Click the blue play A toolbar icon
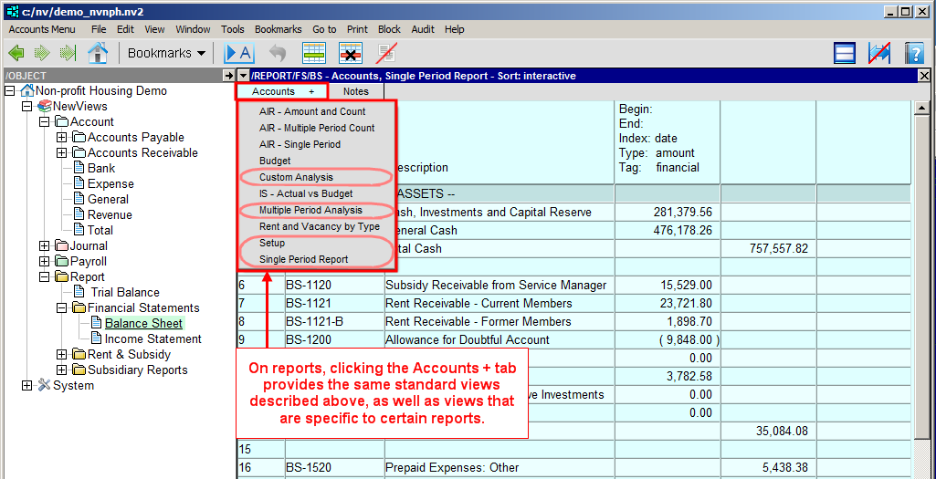 click(x=238, y=53)
